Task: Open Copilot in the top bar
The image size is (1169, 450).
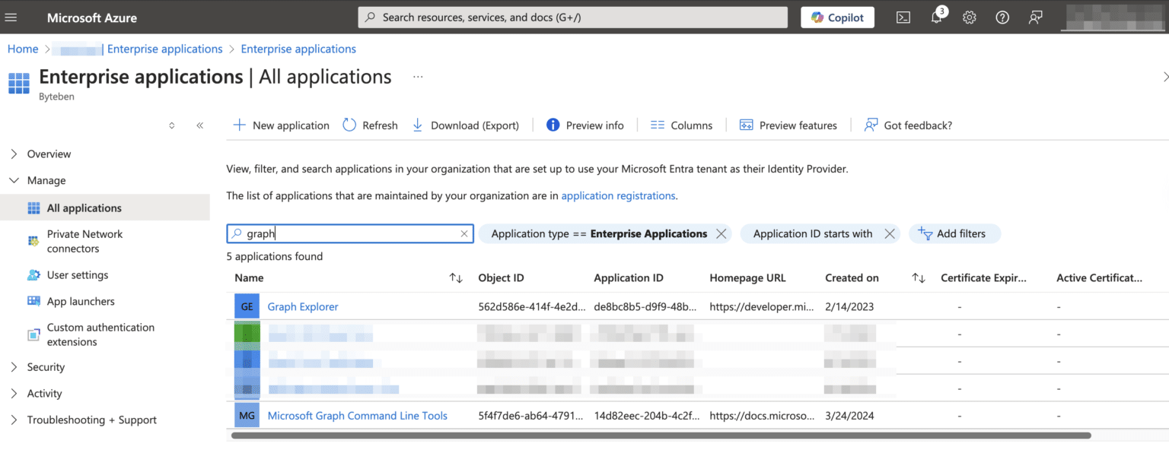Action: point(837,17)
